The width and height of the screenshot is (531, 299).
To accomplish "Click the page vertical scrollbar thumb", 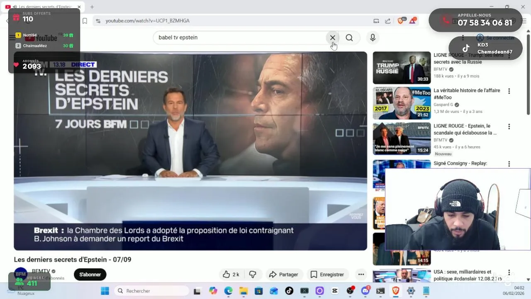I will 528,75.
